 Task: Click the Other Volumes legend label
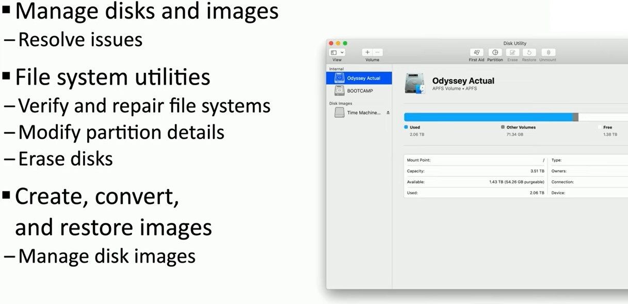[x=521, y=127]
